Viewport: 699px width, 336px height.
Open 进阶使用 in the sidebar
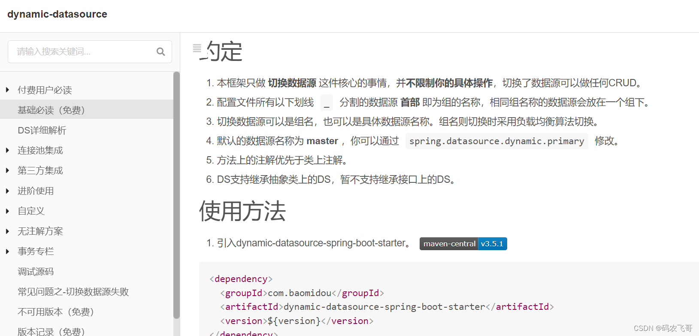click(36, 191)
